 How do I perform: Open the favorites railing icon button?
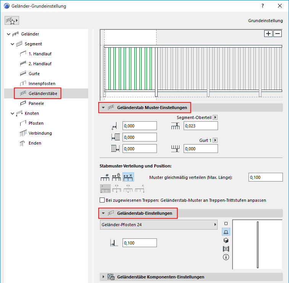point(12,21)
